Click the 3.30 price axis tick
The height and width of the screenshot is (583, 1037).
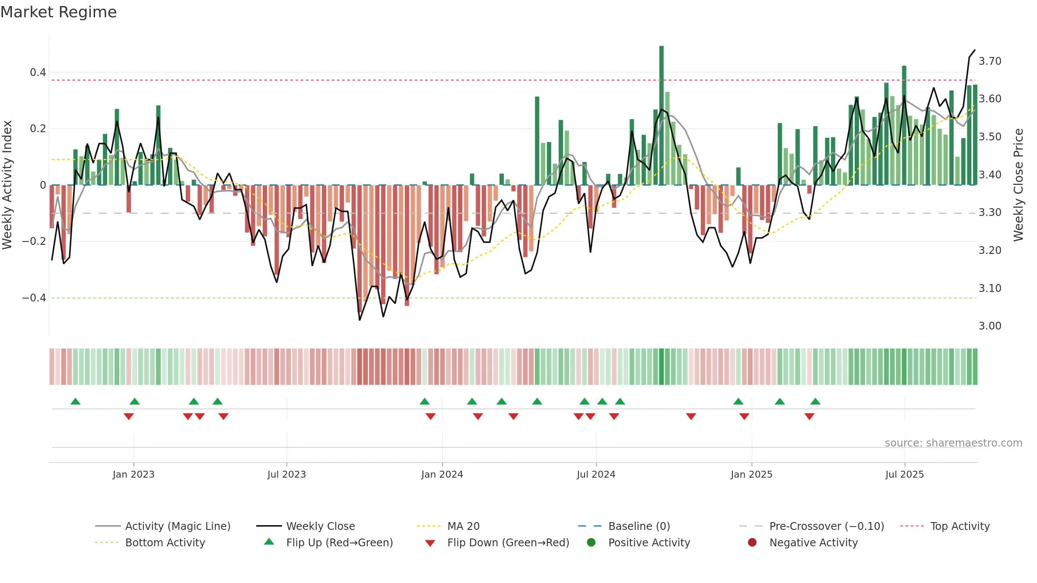coord(990,212)
